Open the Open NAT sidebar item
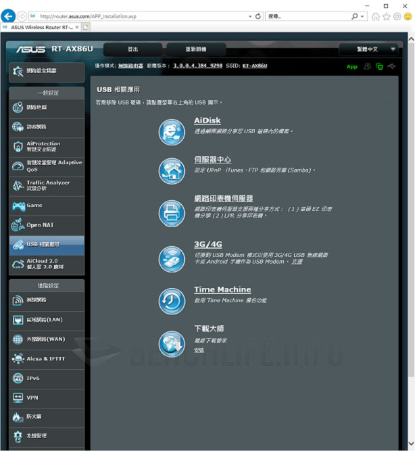The image size is (415, 451). pyautogui.click(x=47, y=225)
